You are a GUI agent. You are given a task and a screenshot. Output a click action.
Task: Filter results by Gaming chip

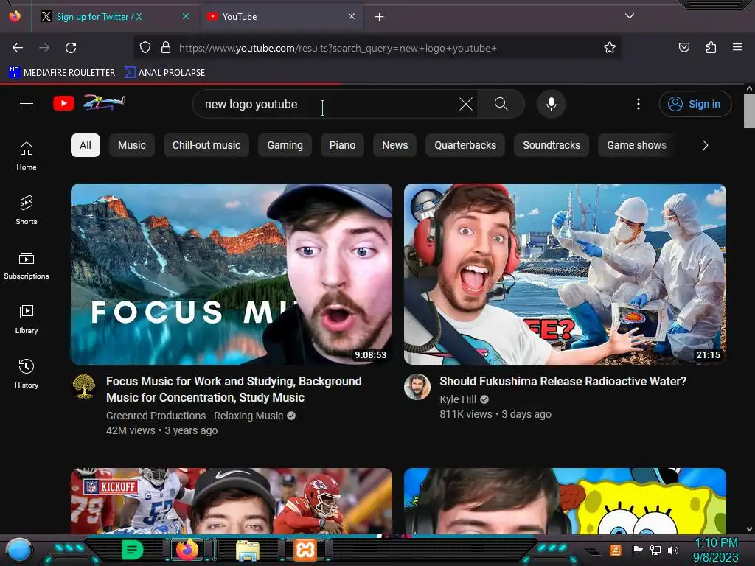point(285,145)
